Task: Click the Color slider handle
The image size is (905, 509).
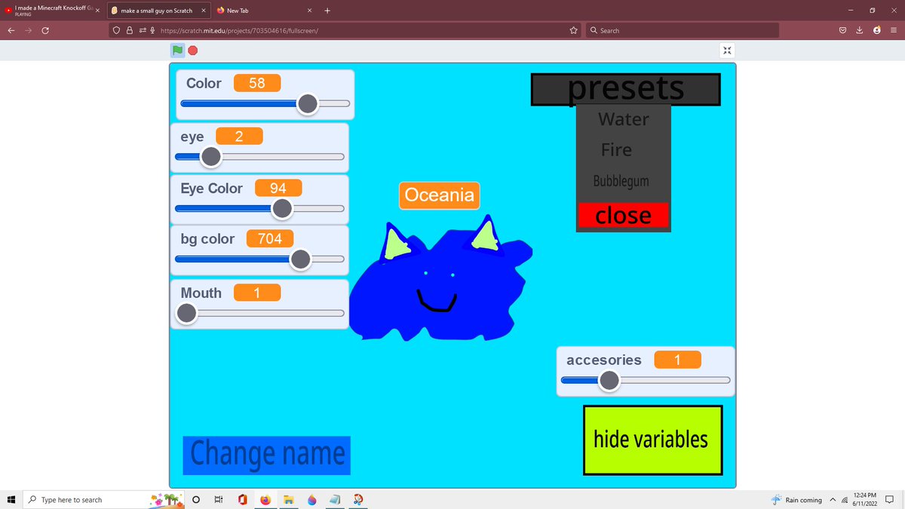Action: 307,104
